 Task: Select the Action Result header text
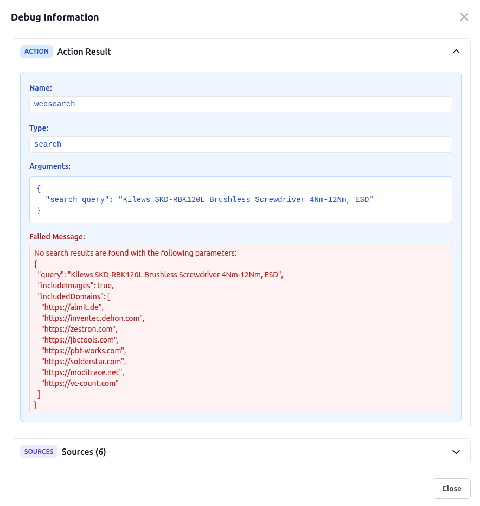[84, 51]
